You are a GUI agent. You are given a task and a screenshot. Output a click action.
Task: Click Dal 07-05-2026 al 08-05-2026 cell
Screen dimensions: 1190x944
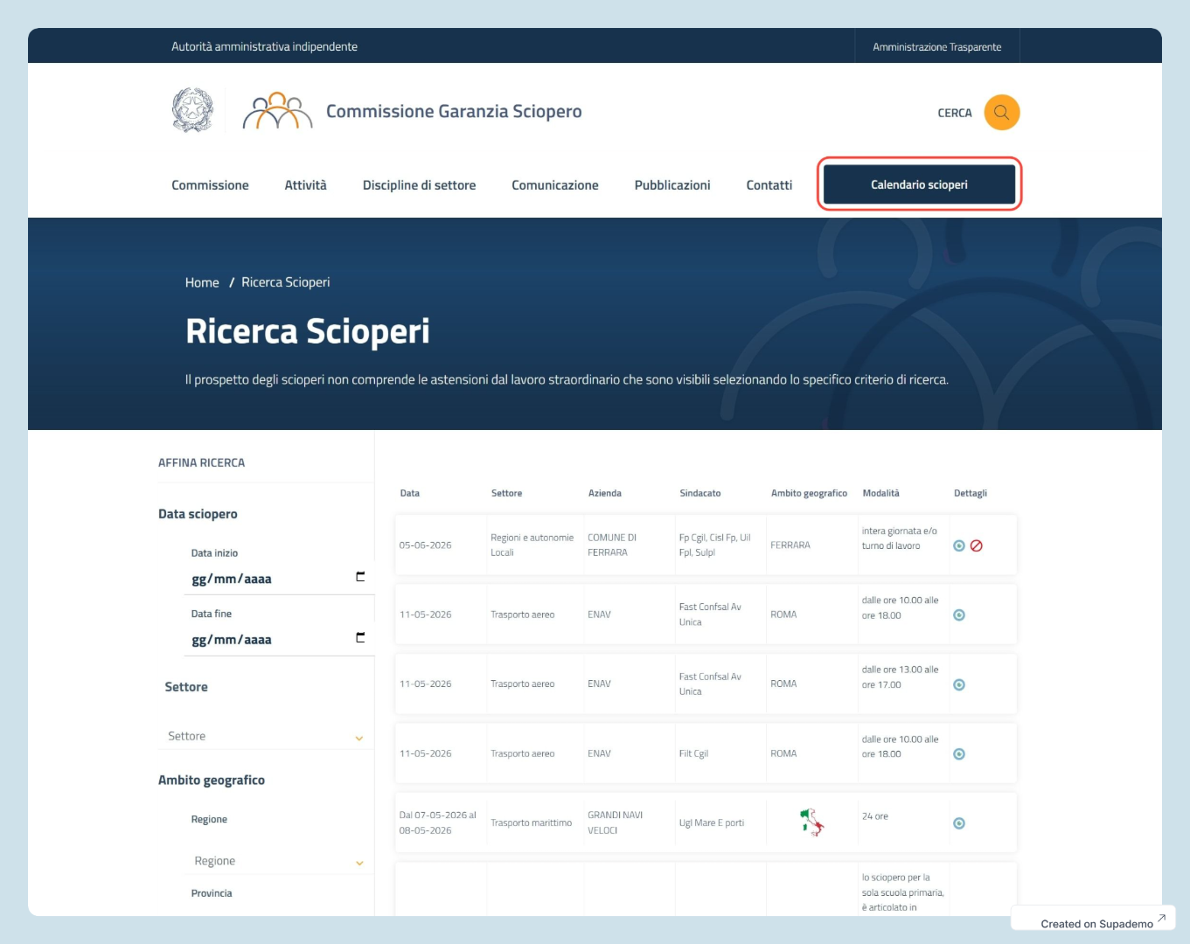point(438,823)
